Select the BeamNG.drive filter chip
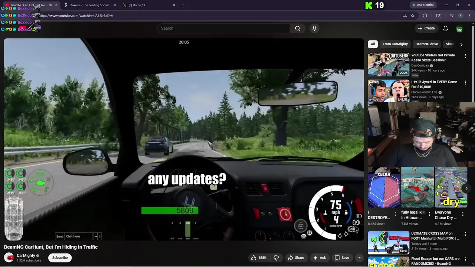Viewport: 475px width, 267px height. 426,44
